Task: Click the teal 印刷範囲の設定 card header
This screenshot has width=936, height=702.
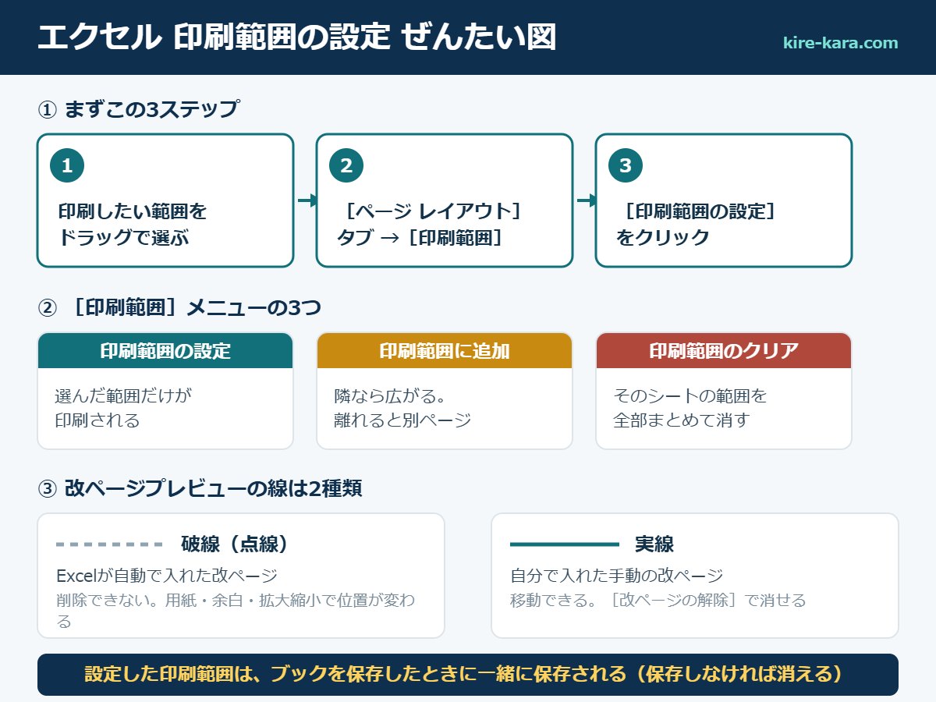Action: click(165, 350)
